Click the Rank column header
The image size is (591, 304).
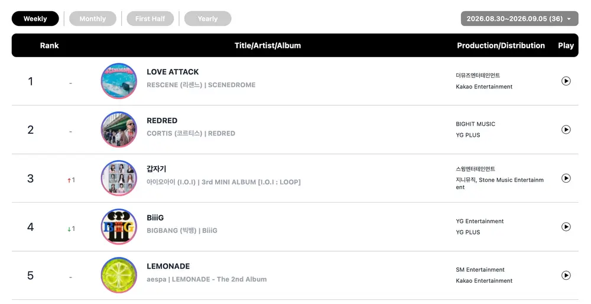(50, 45)
